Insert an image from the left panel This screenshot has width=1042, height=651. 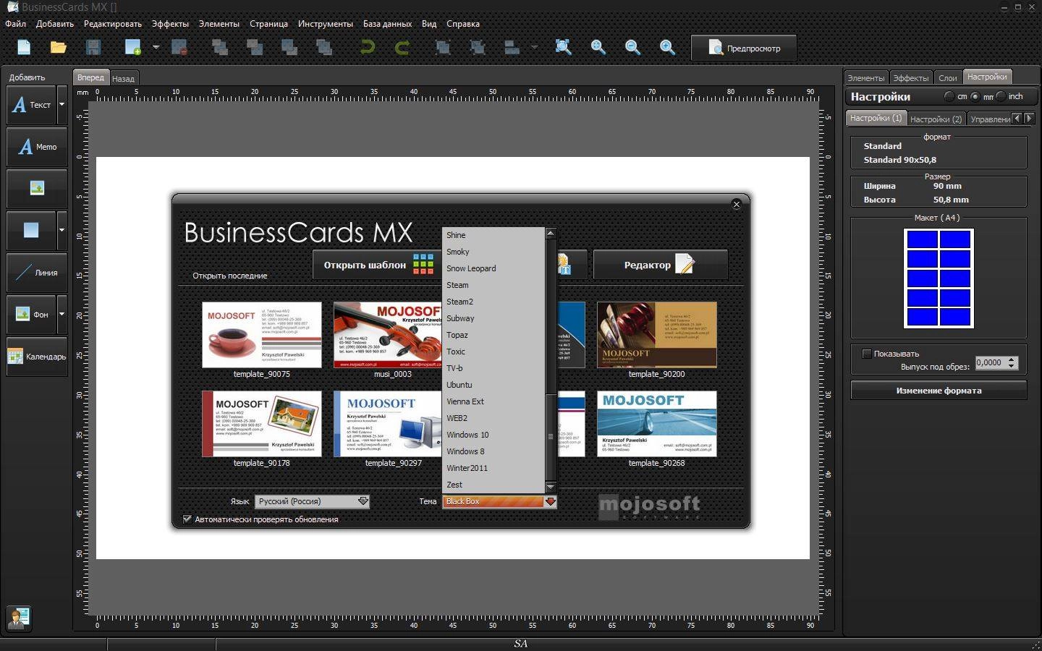[x=37, y=189]
